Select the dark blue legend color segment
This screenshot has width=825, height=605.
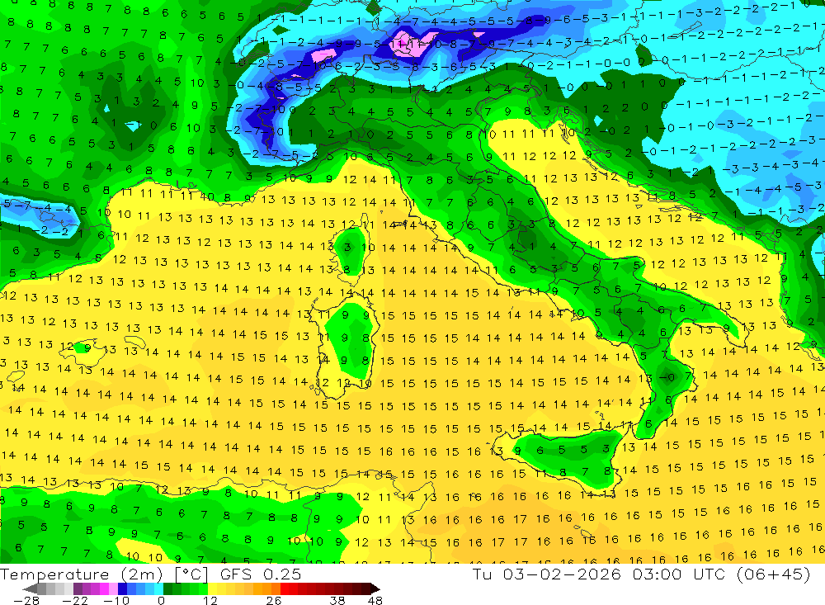point(122,588)
